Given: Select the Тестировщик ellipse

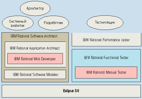Looking at the screenshot, I should 105,23.
